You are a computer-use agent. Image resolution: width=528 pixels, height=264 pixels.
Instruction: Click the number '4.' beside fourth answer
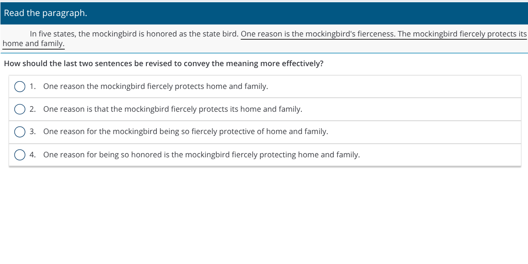33,155
